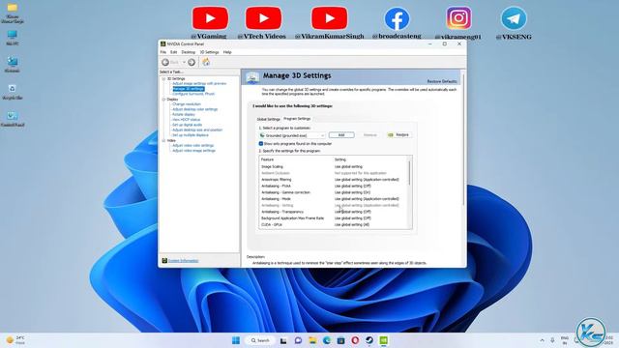
Task: Select Adjust video image settings
Action: 193,151
